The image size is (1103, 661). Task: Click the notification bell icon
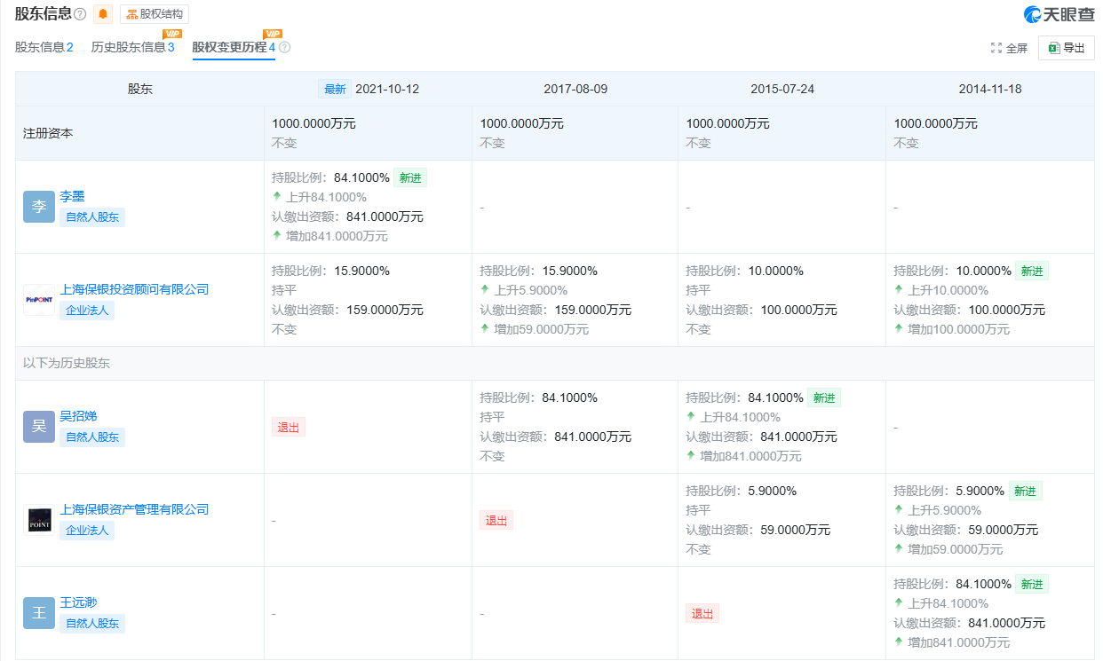(101, 13)
